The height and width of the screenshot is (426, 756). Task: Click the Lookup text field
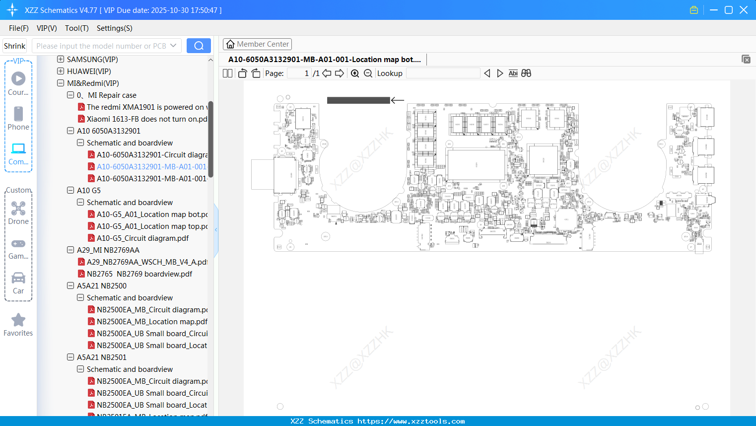coord(443,73)
